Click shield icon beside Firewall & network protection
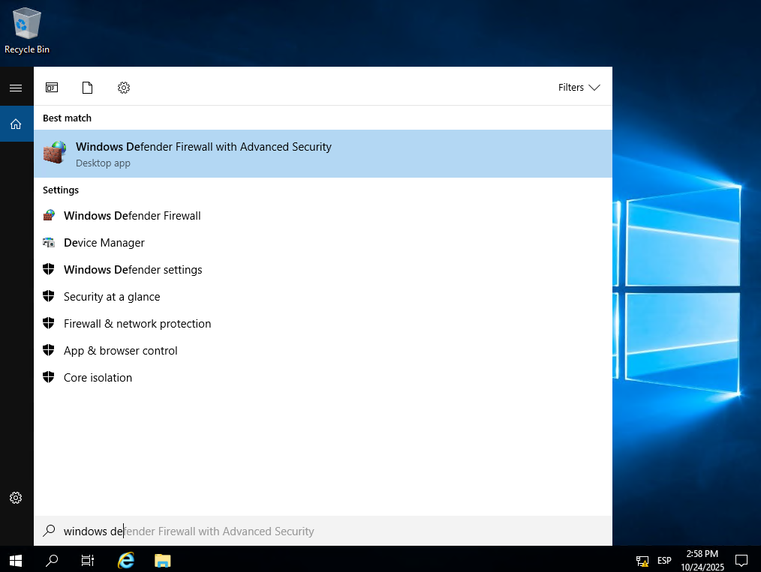This screenshot has width=761, height=572. point(49,323)
